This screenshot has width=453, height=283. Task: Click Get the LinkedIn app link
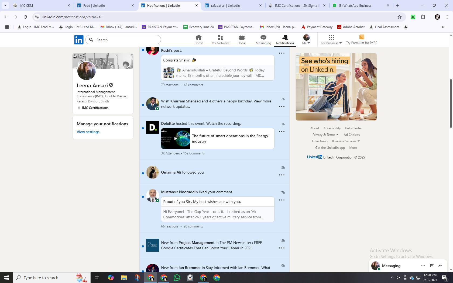click(x=330, y=148)
